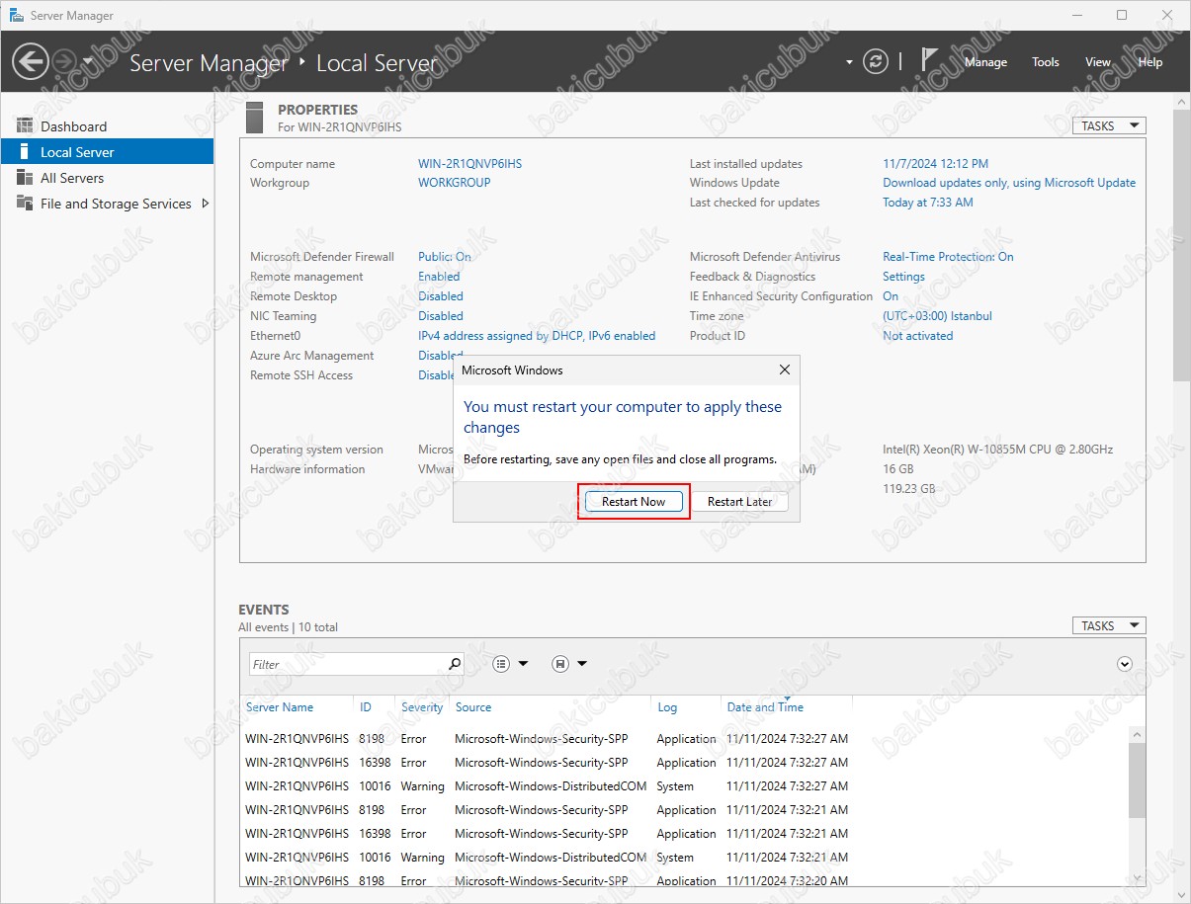The width and height of the screenshot is (1191, 904).
Task: Open firewall setting Public: On
Action: [x=445, y=257]
